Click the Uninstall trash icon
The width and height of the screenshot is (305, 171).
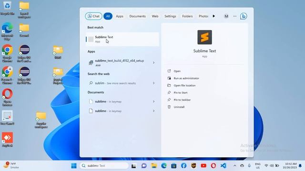tap(169, 107)
